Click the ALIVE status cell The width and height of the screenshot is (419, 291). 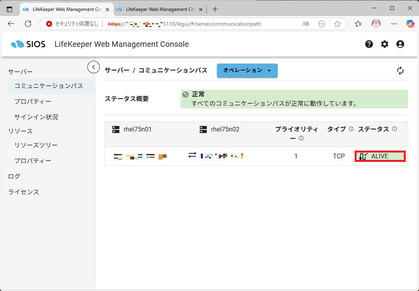pos(380,156)
